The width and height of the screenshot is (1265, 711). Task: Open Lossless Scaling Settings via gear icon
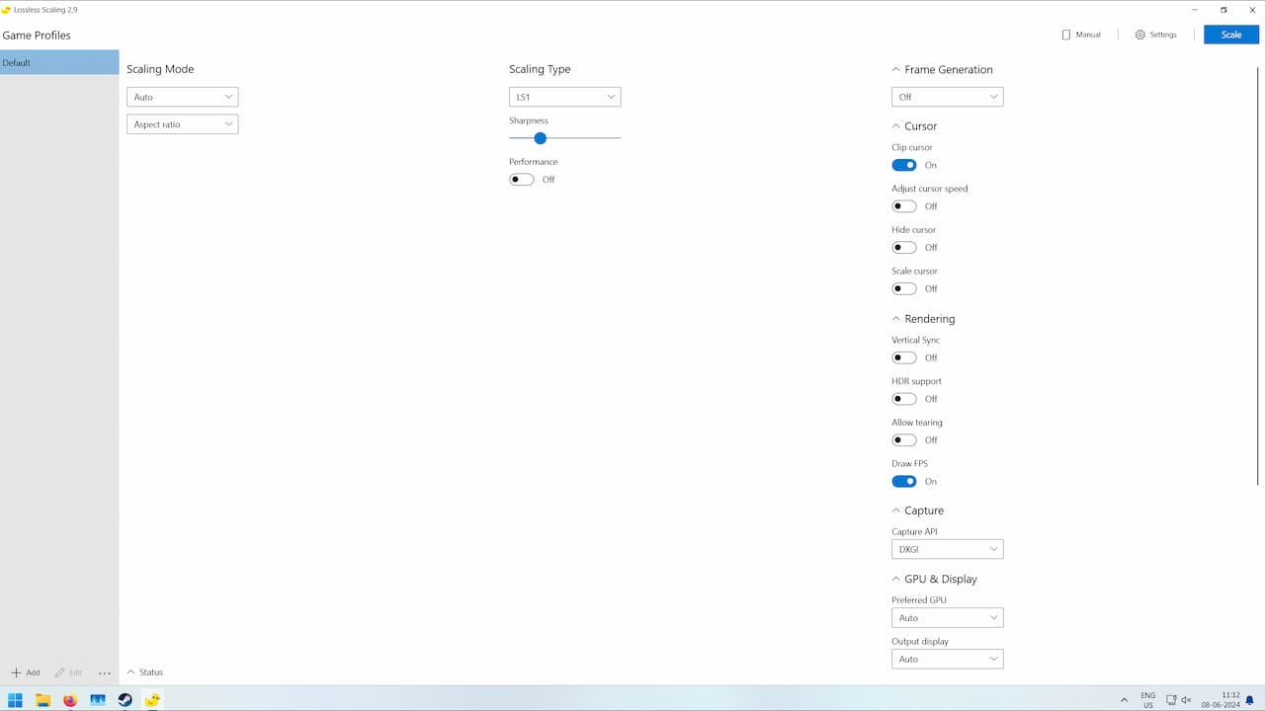[x=1154, y=34]
